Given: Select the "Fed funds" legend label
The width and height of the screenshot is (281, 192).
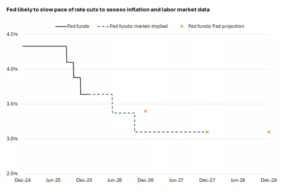Looking at the screenshot, I should [x=78, y=26].
